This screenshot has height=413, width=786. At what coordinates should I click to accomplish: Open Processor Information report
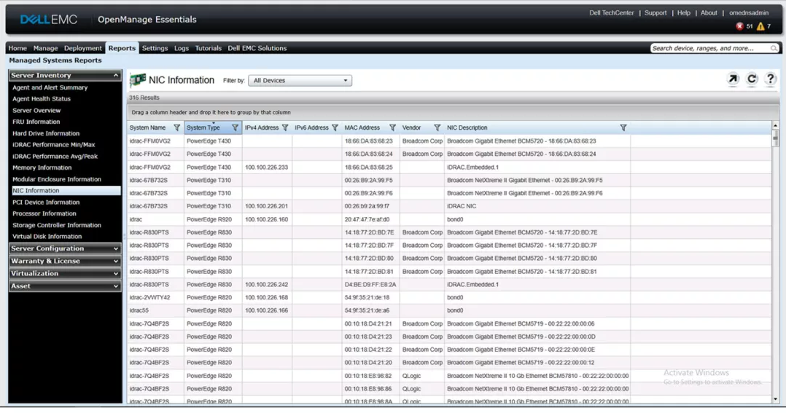pyautogui.click(x=44, y=213)
